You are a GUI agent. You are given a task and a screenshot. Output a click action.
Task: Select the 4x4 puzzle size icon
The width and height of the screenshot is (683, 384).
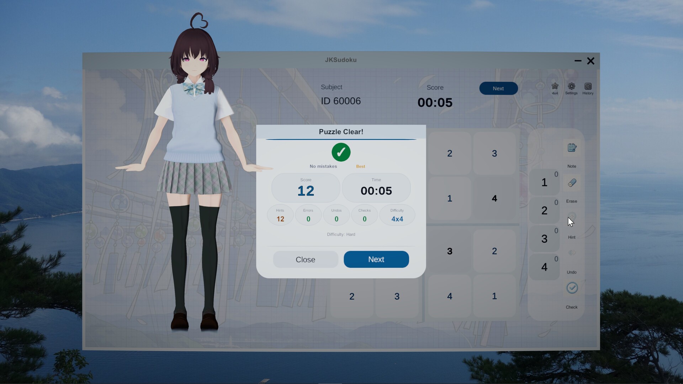555,86
